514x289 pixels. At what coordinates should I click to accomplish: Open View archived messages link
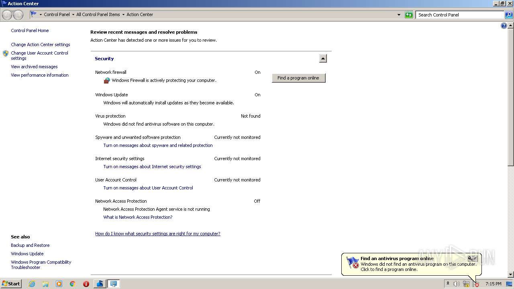[34, 67]
